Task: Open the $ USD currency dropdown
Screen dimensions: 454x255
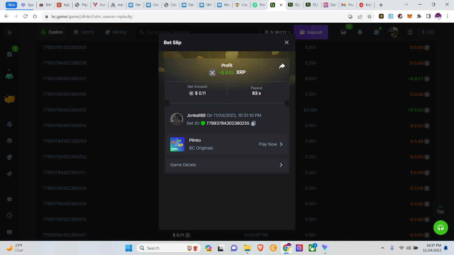Action: tap(428, 32)
